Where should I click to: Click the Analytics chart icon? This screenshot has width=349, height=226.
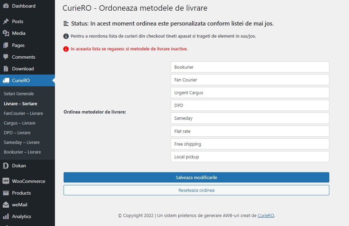coord(6,216)
